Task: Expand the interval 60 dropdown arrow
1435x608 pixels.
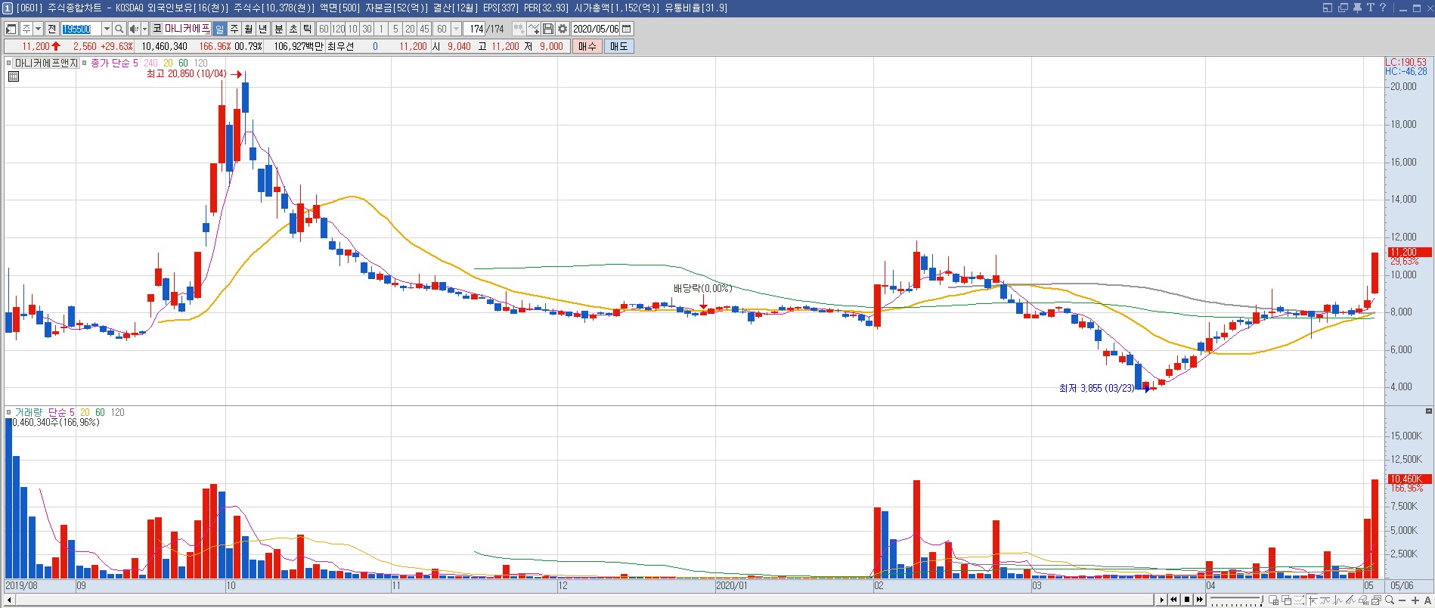Action: [x=456, y=29]
